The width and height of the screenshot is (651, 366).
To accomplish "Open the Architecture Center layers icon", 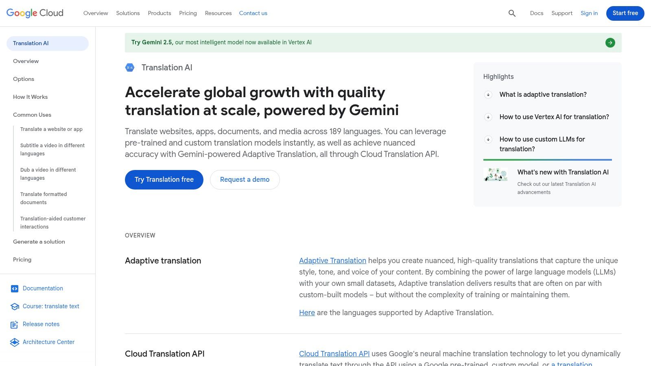I will click(15, 342).
